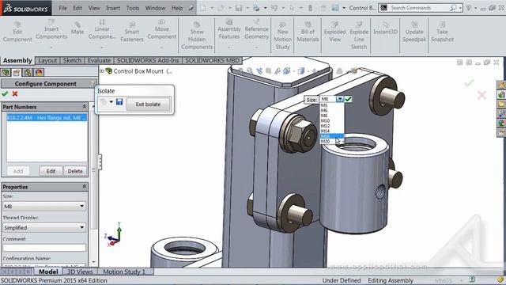Click the graphics-area red cancel X corner

tap(481, 95)
